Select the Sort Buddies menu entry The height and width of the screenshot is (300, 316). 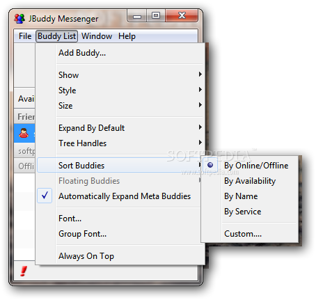(120, 165)
